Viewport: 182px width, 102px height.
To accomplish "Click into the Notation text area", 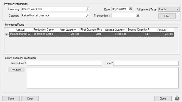I will pyautogui.click(x=103, y=78).
